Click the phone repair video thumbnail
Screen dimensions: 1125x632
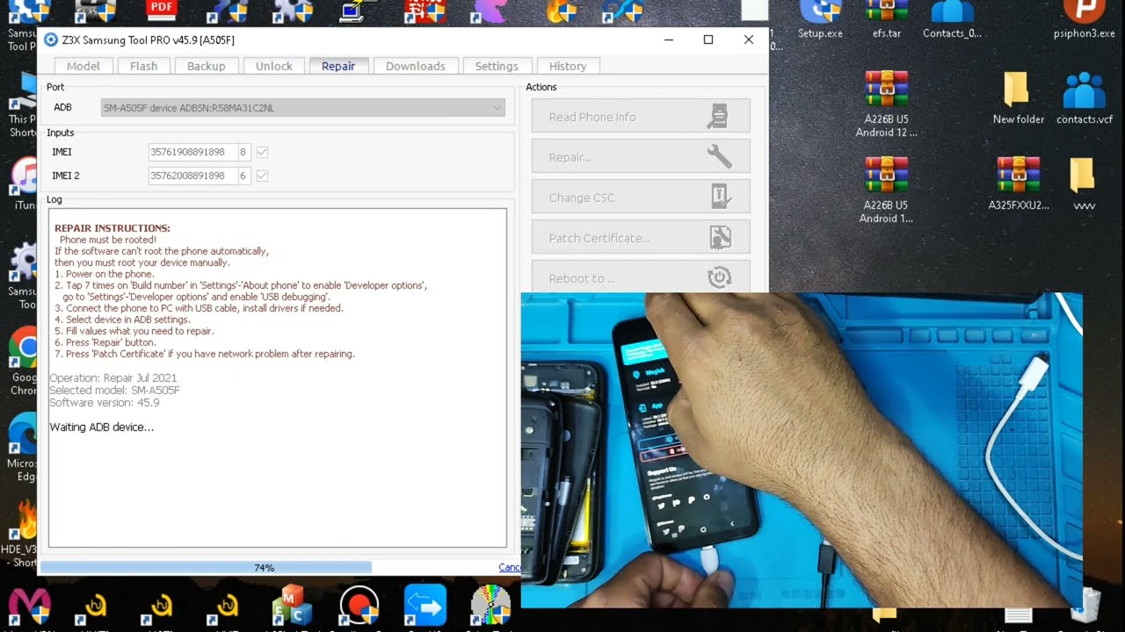coord(802,449)
